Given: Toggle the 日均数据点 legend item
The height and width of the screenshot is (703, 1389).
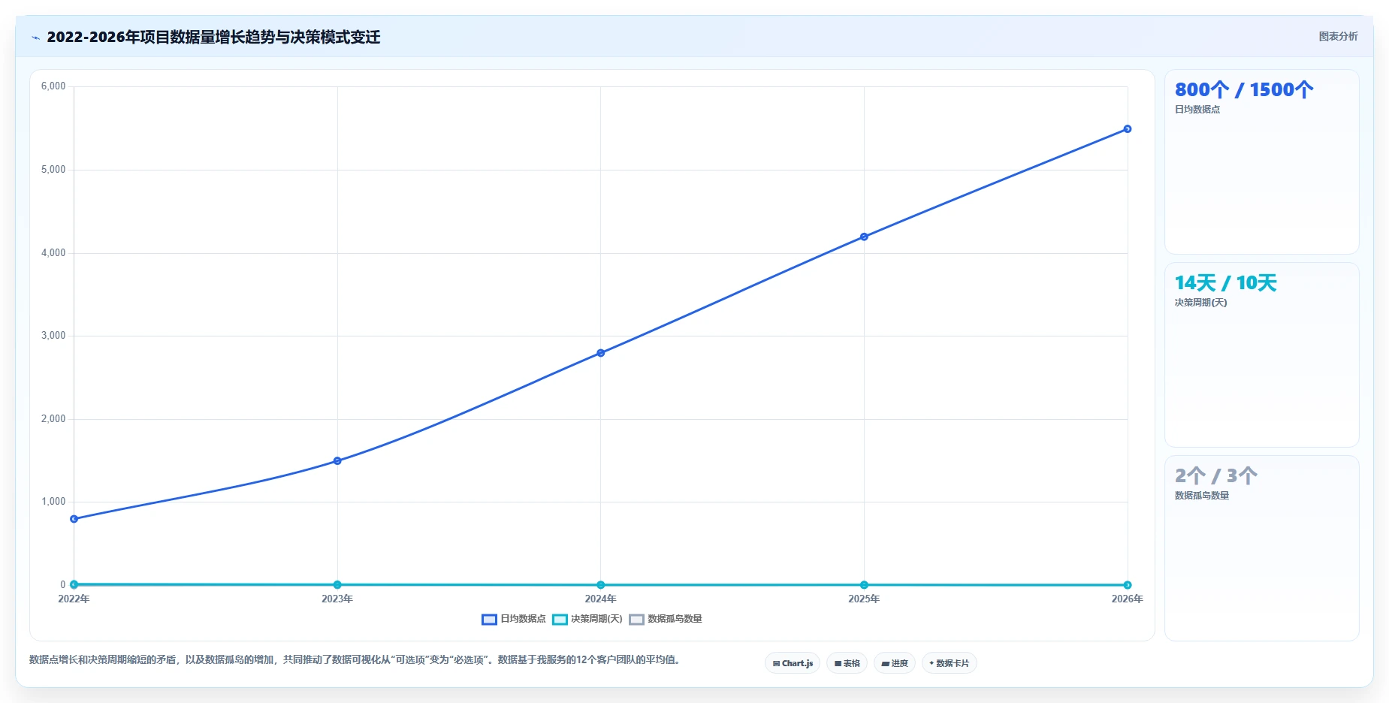Looking at the screenshot, I should [514, 619].
